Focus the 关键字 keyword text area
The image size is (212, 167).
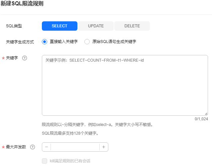pos(125,85)
